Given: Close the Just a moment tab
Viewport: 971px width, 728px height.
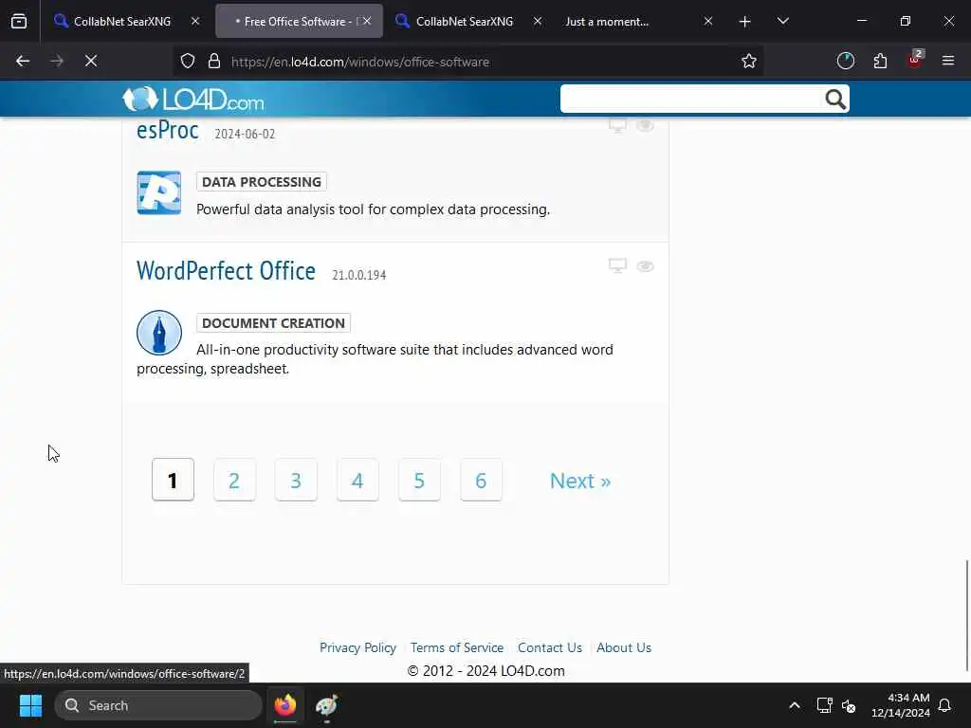Looking at the screenshot, I should click(x=708, y=22).
